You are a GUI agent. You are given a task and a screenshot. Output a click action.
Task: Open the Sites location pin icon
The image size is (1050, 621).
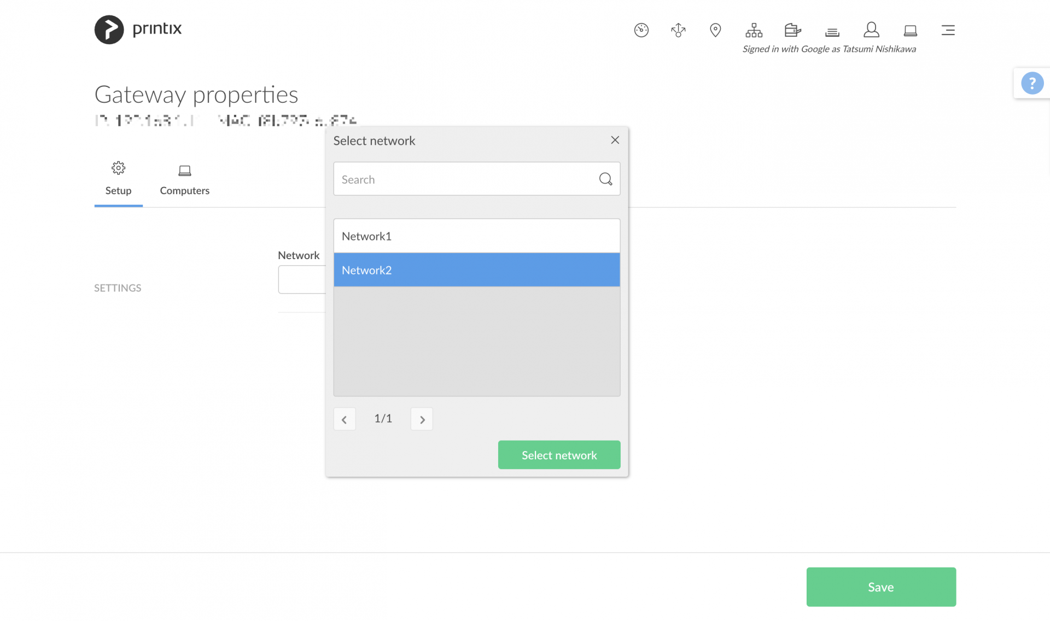715,30
